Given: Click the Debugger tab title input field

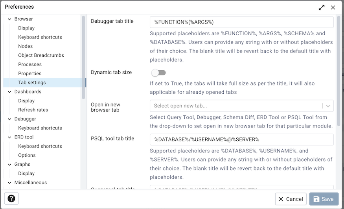Looking at the screenshot, I should 241,22.
